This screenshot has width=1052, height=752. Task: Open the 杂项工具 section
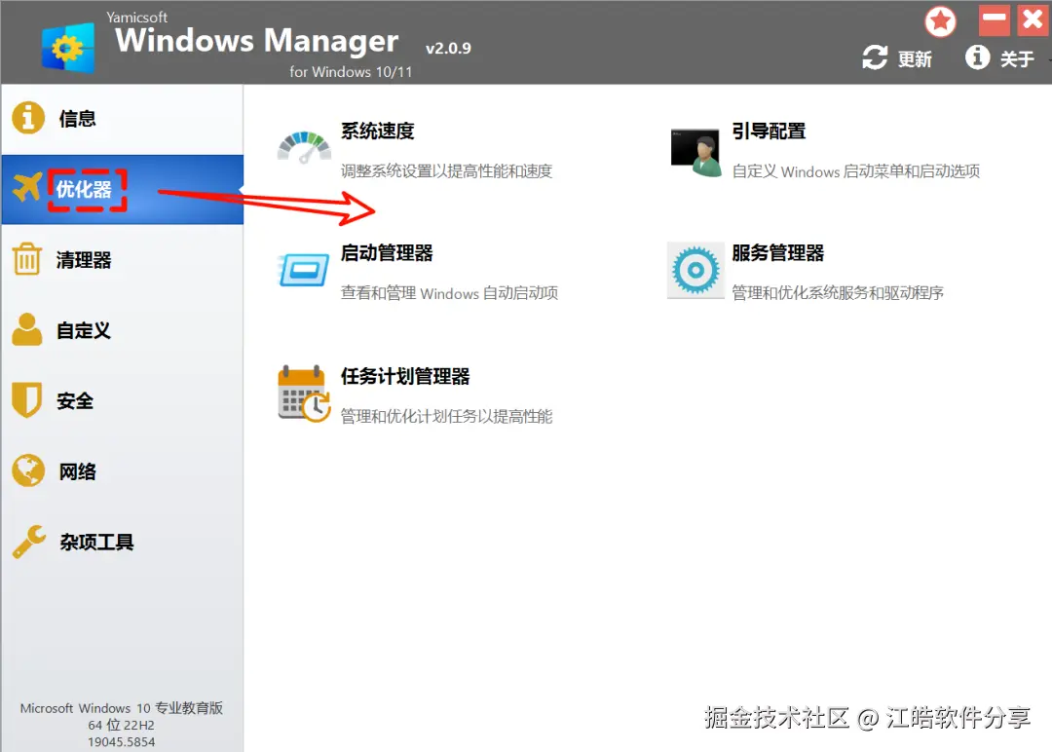click(122, 542)
